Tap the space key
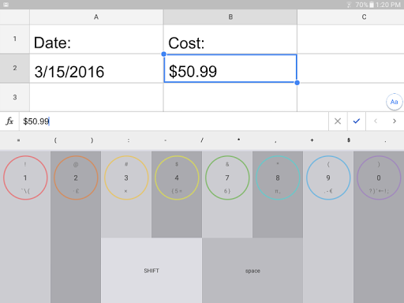Screen dimensions: 404x303 (x=252, y=271)
